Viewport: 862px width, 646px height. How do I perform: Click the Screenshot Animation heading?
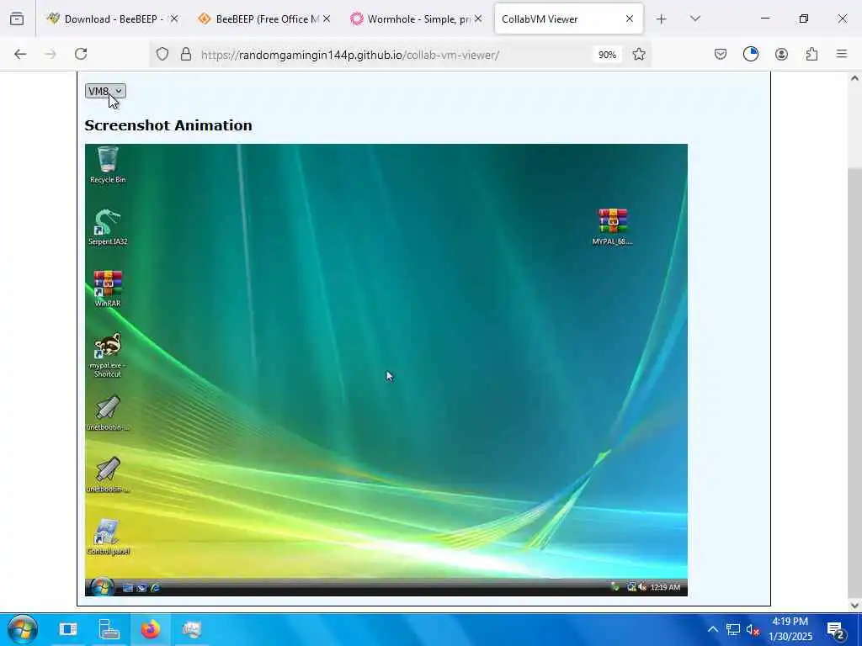click(168, 125)
